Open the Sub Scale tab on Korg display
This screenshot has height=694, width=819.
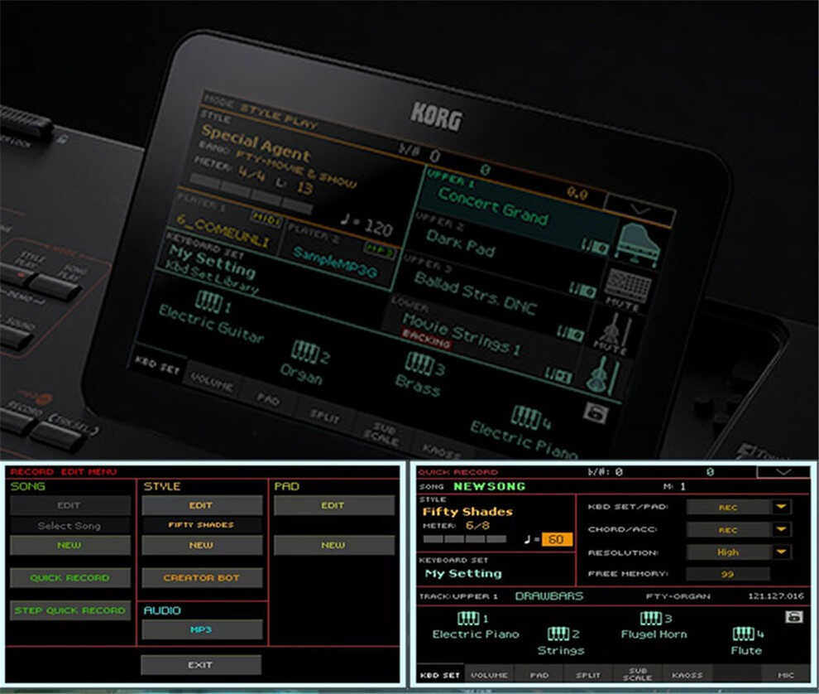pyautogui.click(x=382, y=434)
